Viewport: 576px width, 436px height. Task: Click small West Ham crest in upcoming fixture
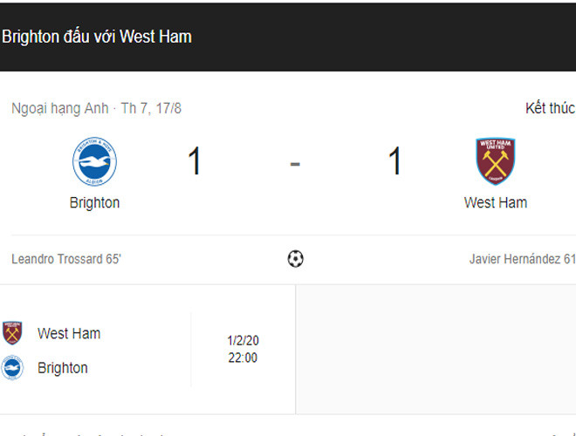click(12, 333)
